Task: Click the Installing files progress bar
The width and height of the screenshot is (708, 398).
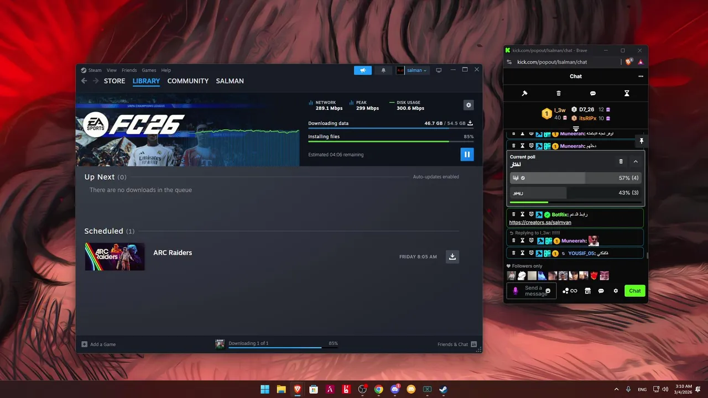Action: pyautogui.click(x=391, y=142)
